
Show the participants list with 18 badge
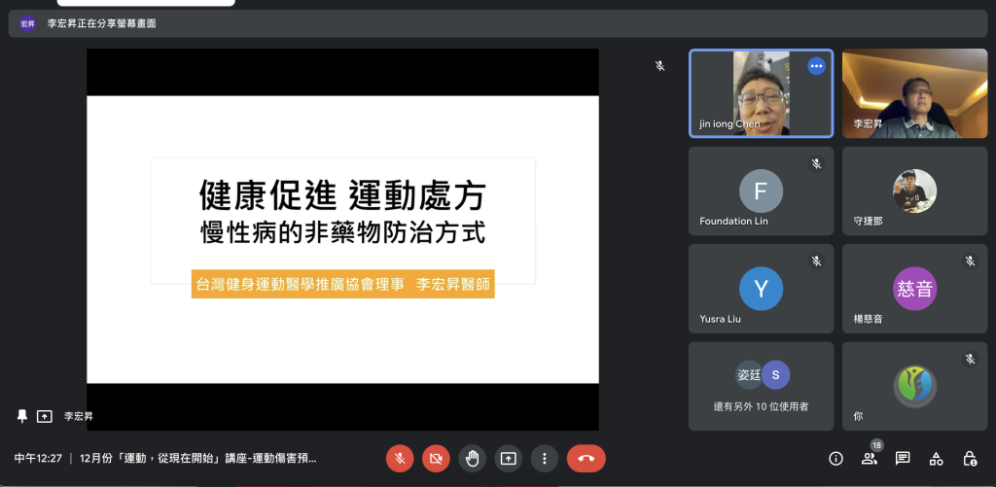click(x=869, y=458)
